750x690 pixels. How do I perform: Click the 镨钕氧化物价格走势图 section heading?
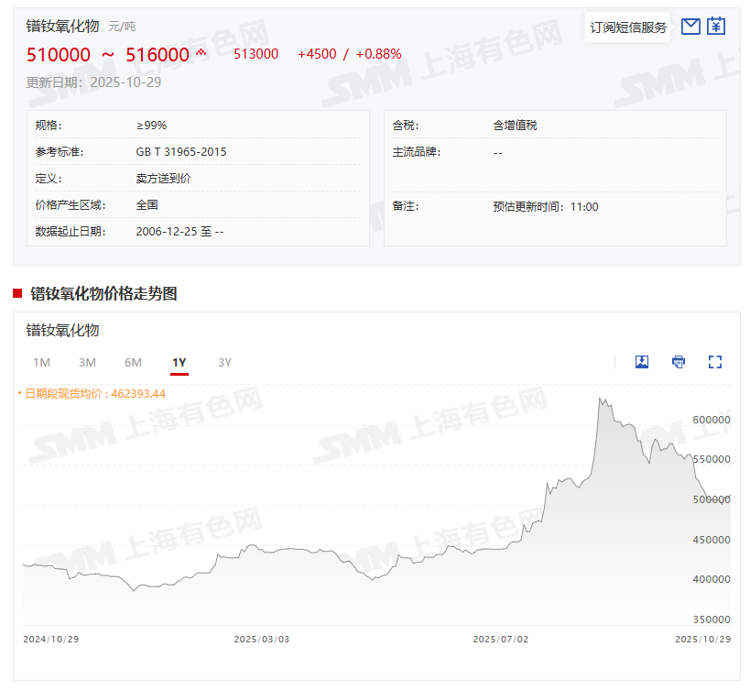click(x=103, y=293)
